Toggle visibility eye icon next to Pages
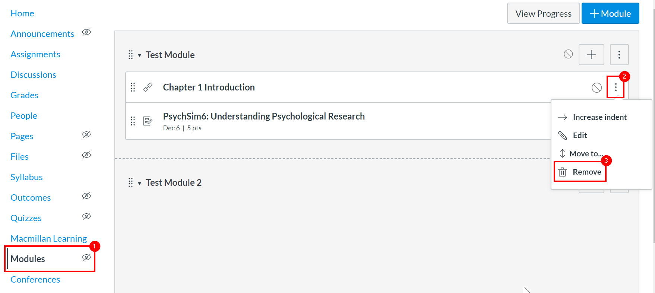Image resolution: width=655 pixels, height=293 pixels. pos(86,134)
